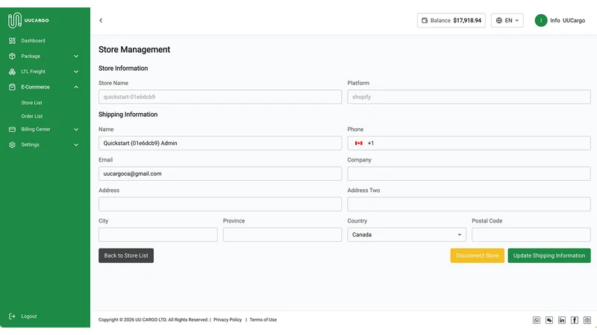Viewport: 597px width, 335px height.
Task: Collapse the E-Commerce menu chevron
Action: pos(76,87)
